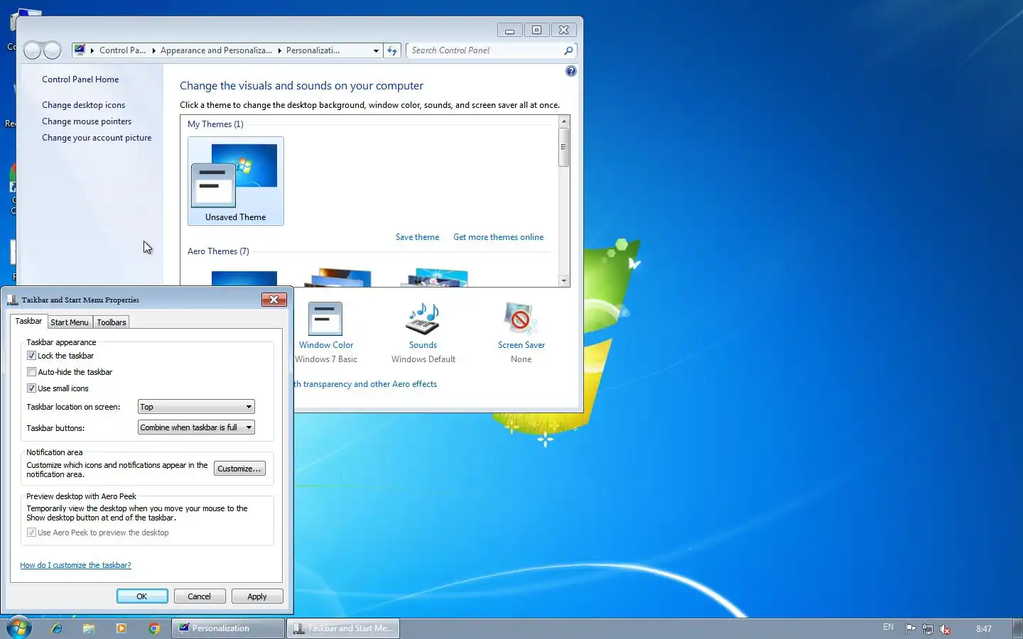Screen dimensions: 1023x639
Task: Expand arrow after Appearance and Personalization breadcrumb
Action: (x=279, y=50)
